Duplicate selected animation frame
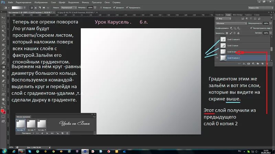 tap(62, 133)
